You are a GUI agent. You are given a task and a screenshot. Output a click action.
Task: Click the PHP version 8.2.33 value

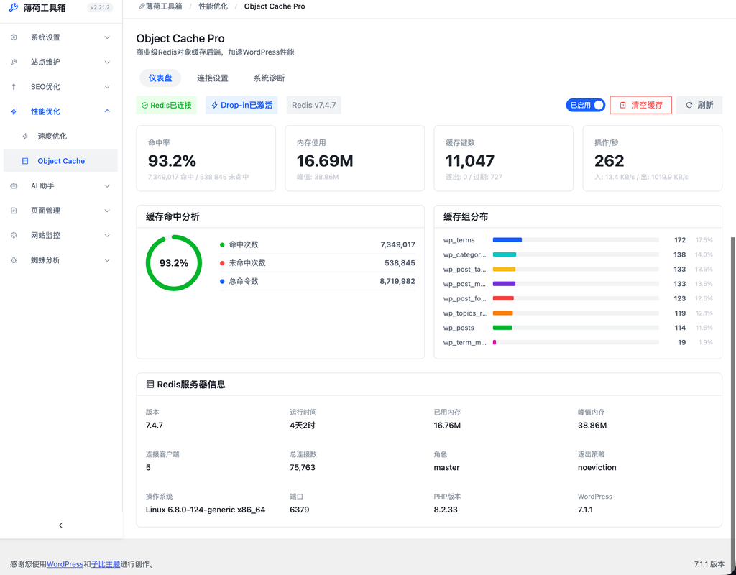(446, 510)
